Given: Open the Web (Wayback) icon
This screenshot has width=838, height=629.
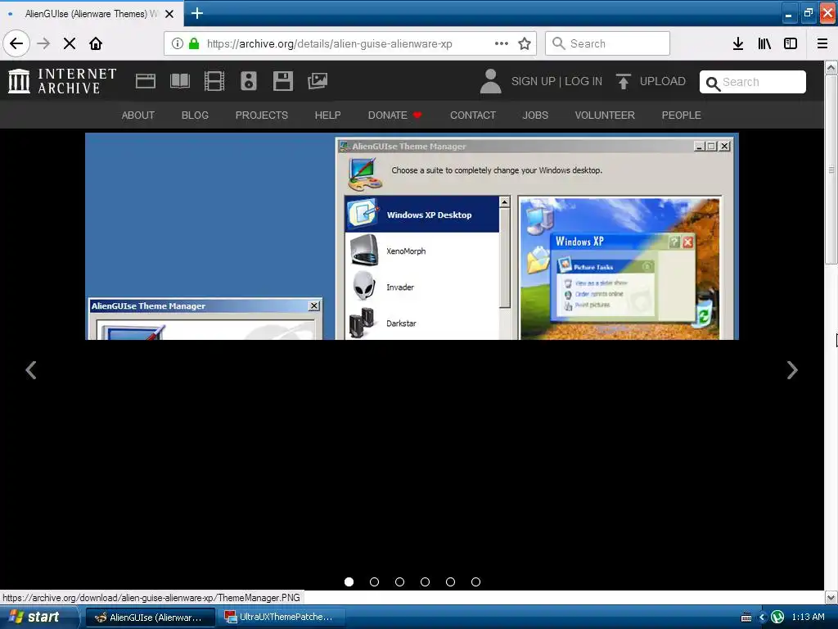Looking at the screenshot, I should point(146,81).
